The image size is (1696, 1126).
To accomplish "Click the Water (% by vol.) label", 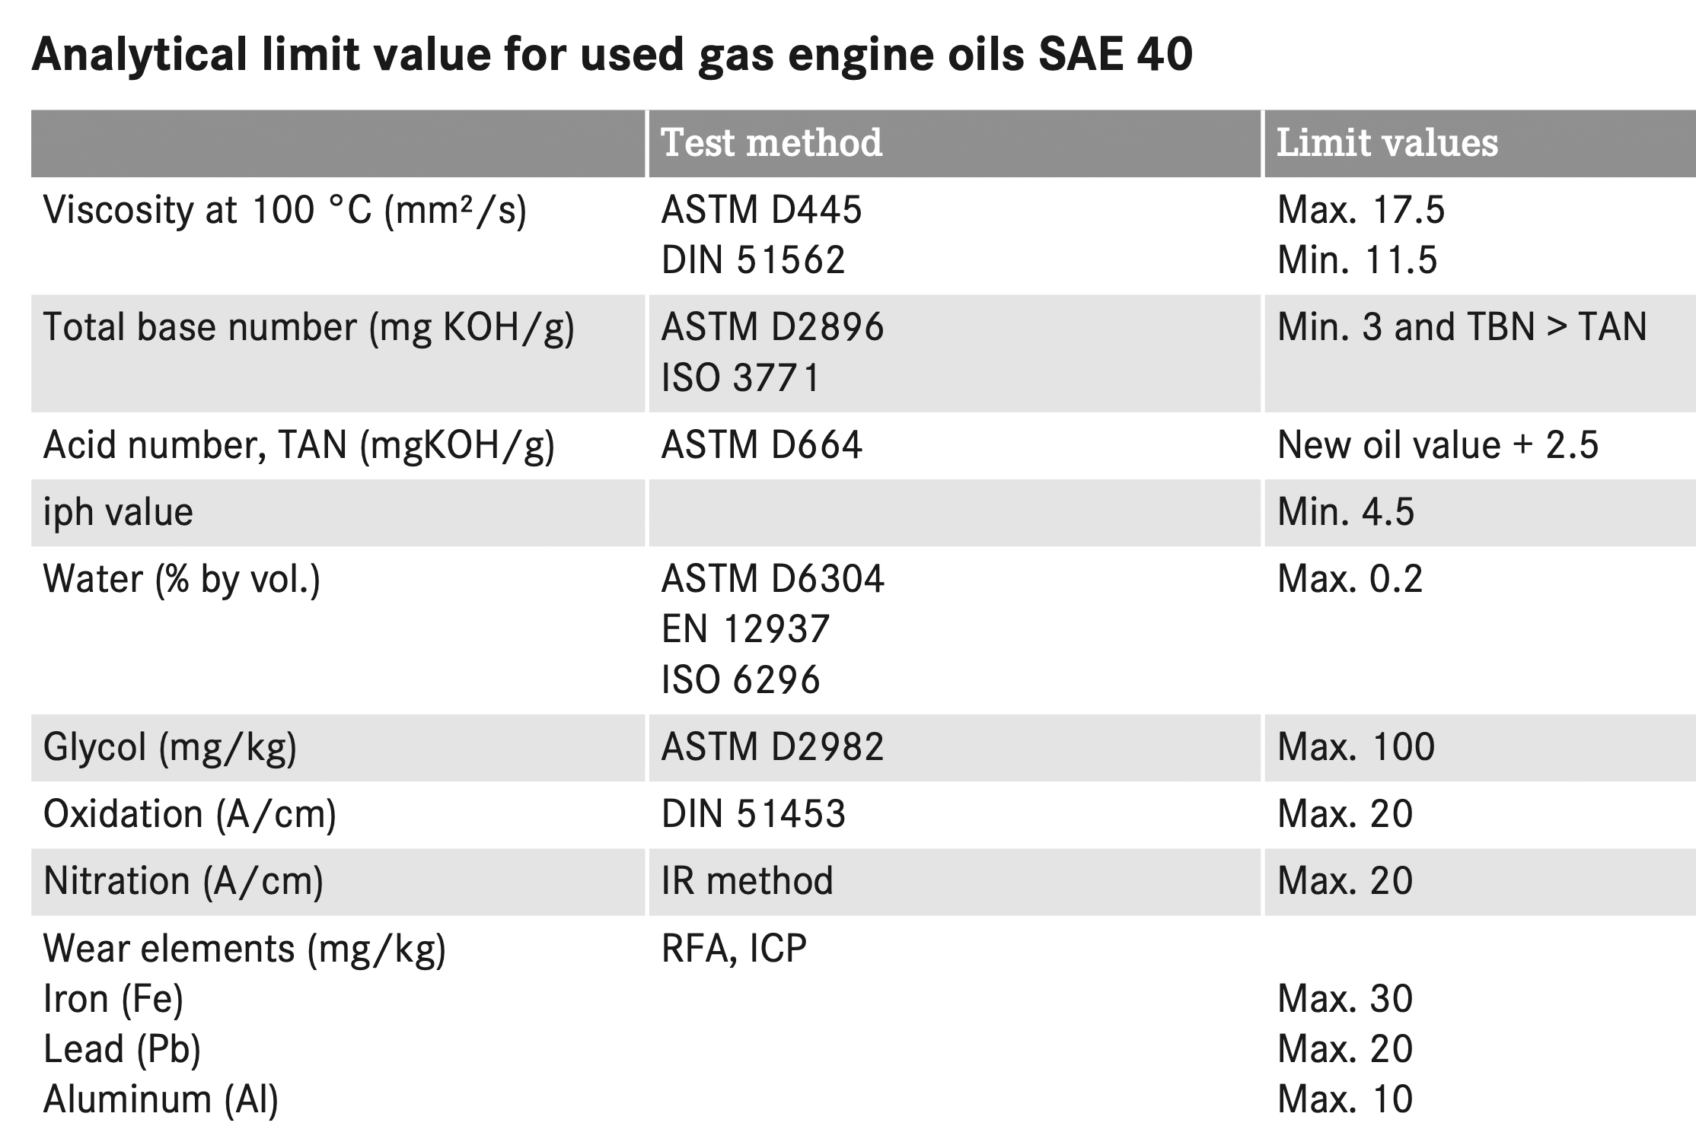I will (x=182, y=579).
